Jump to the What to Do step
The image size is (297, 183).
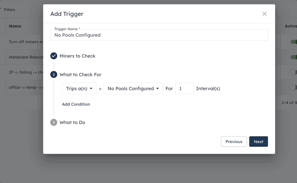(x=72, y=123)
